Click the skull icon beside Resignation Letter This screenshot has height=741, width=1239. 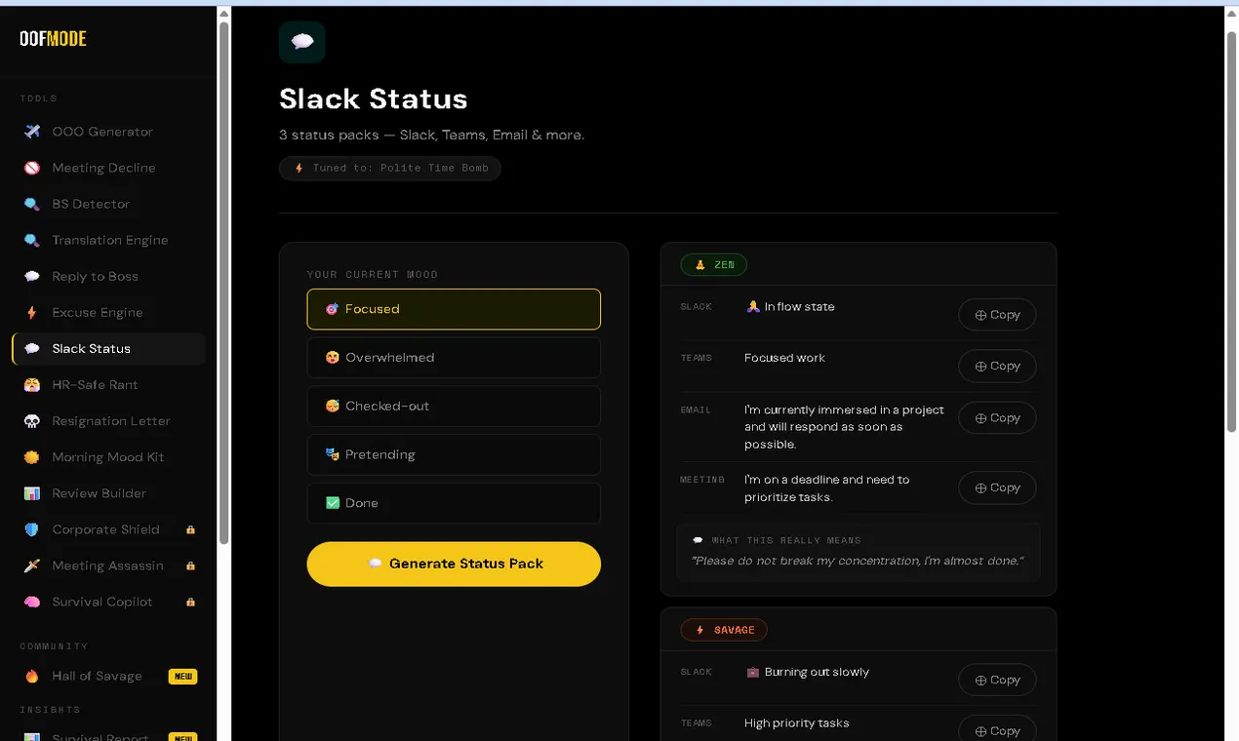32,420
